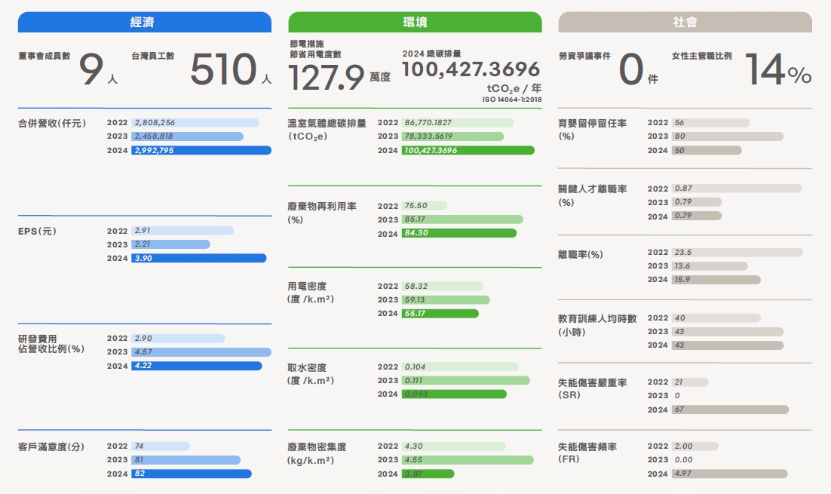Click the 2023 廢棄物再利用率 bar 85.17
Image resolution: width=831 pixels, height=494 pixels.
click(x=461, y=219)
